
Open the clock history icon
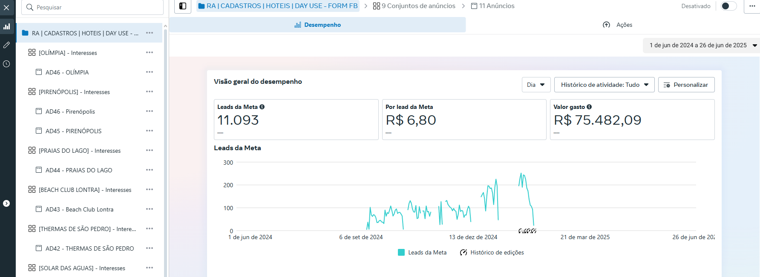point(6,64)
